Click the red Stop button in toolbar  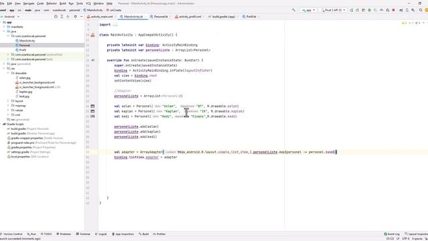click(393, 10)
